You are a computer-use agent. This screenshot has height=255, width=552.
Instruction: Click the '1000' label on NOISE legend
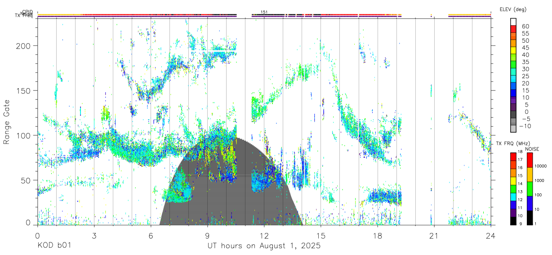539,181
